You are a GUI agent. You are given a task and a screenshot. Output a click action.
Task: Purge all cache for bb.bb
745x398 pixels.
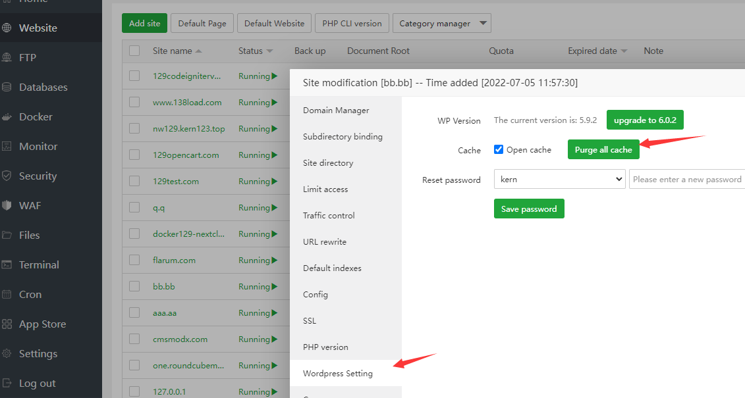pos(603,149)
